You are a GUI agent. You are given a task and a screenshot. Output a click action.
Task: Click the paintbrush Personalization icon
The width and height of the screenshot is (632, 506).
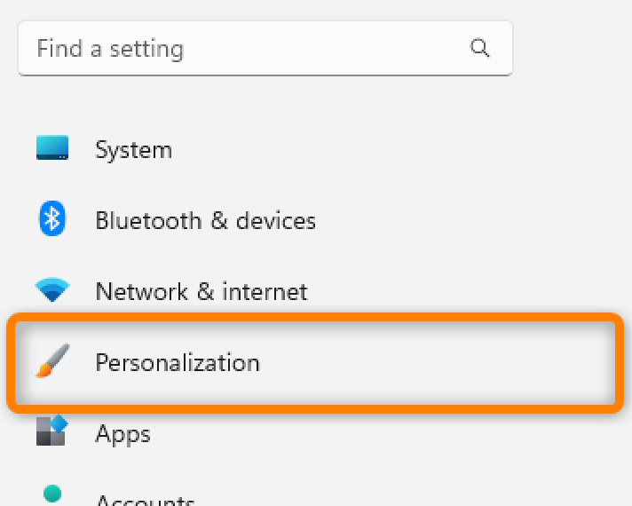pyautogui.click(x=52, y=361)
